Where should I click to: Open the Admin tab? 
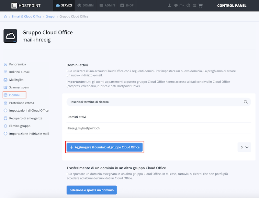coord(107,5)
